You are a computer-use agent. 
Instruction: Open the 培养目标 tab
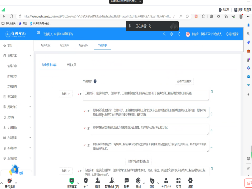pos(84,45)
